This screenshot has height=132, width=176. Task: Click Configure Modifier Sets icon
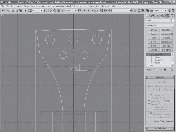pos(171,70)
